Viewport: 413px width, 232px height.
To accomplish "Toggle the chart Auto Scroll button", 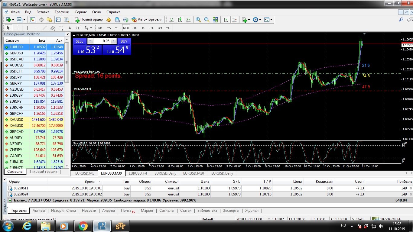I will coord(226,20).
